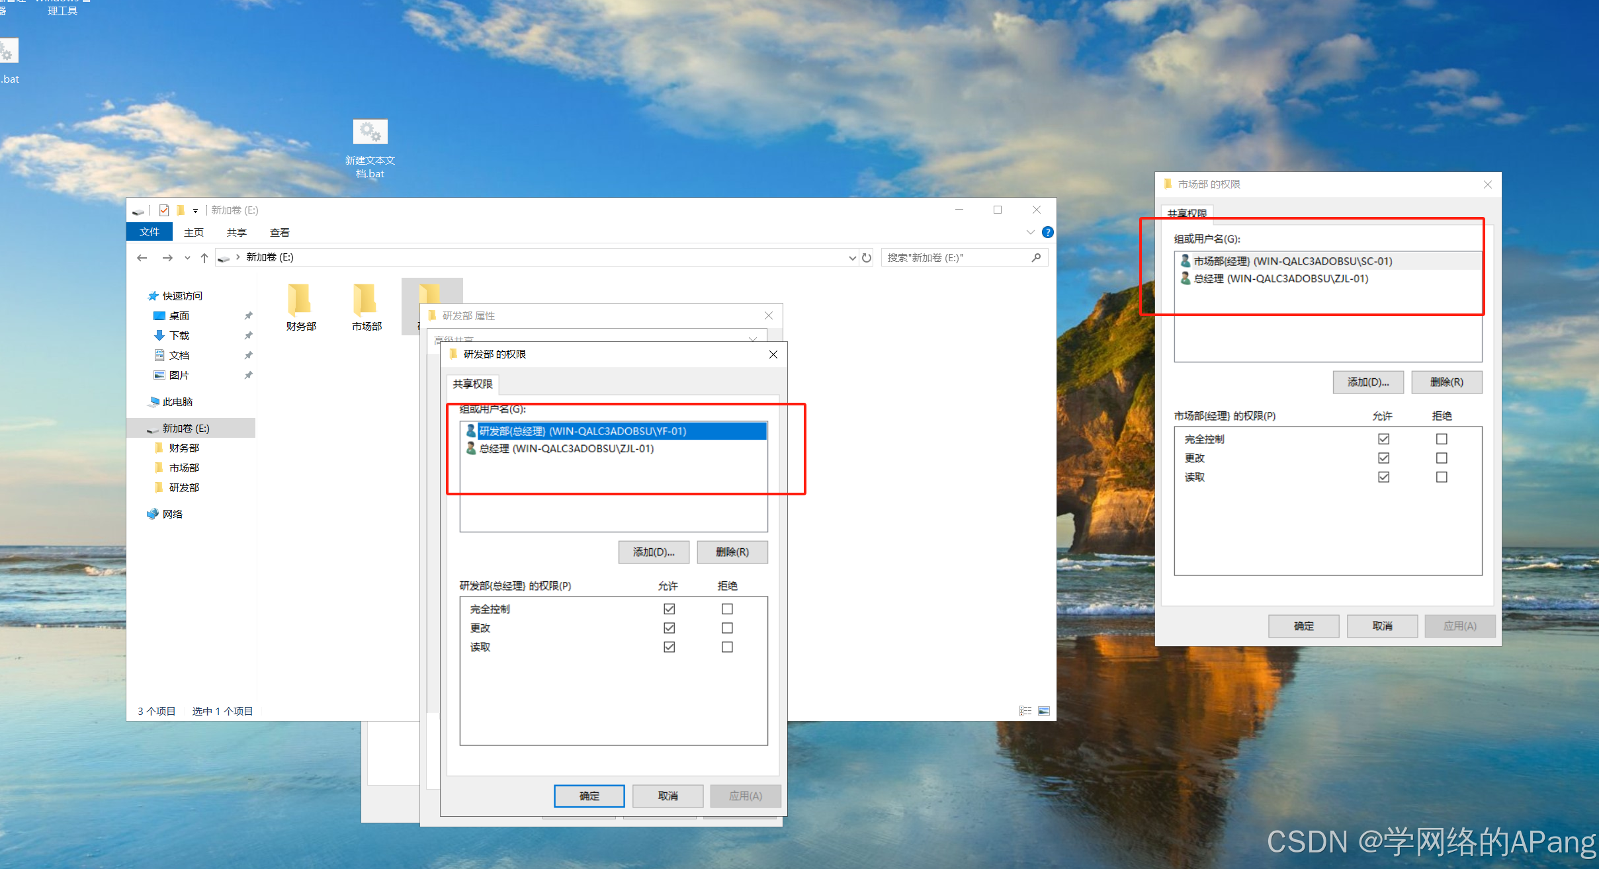1599x869 pixels.
Task: Open the 查看 ribbon tab
Action: click(279, 232)
